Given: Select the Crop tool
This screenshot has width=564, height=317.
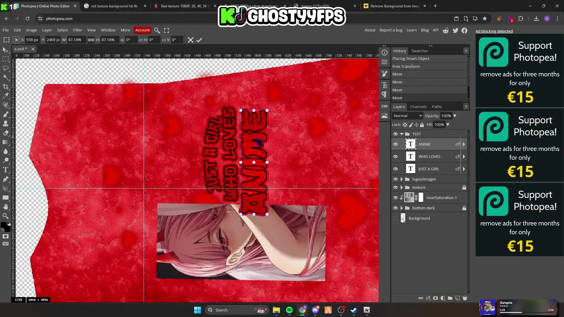Looking at the screenshot, I should 6,87.
